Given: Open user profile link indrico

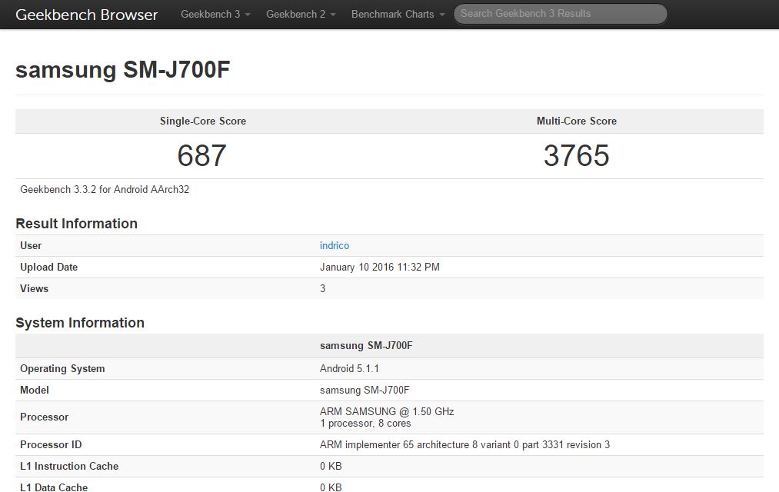Looking at the screenshot, I should [x=335, y=245].
